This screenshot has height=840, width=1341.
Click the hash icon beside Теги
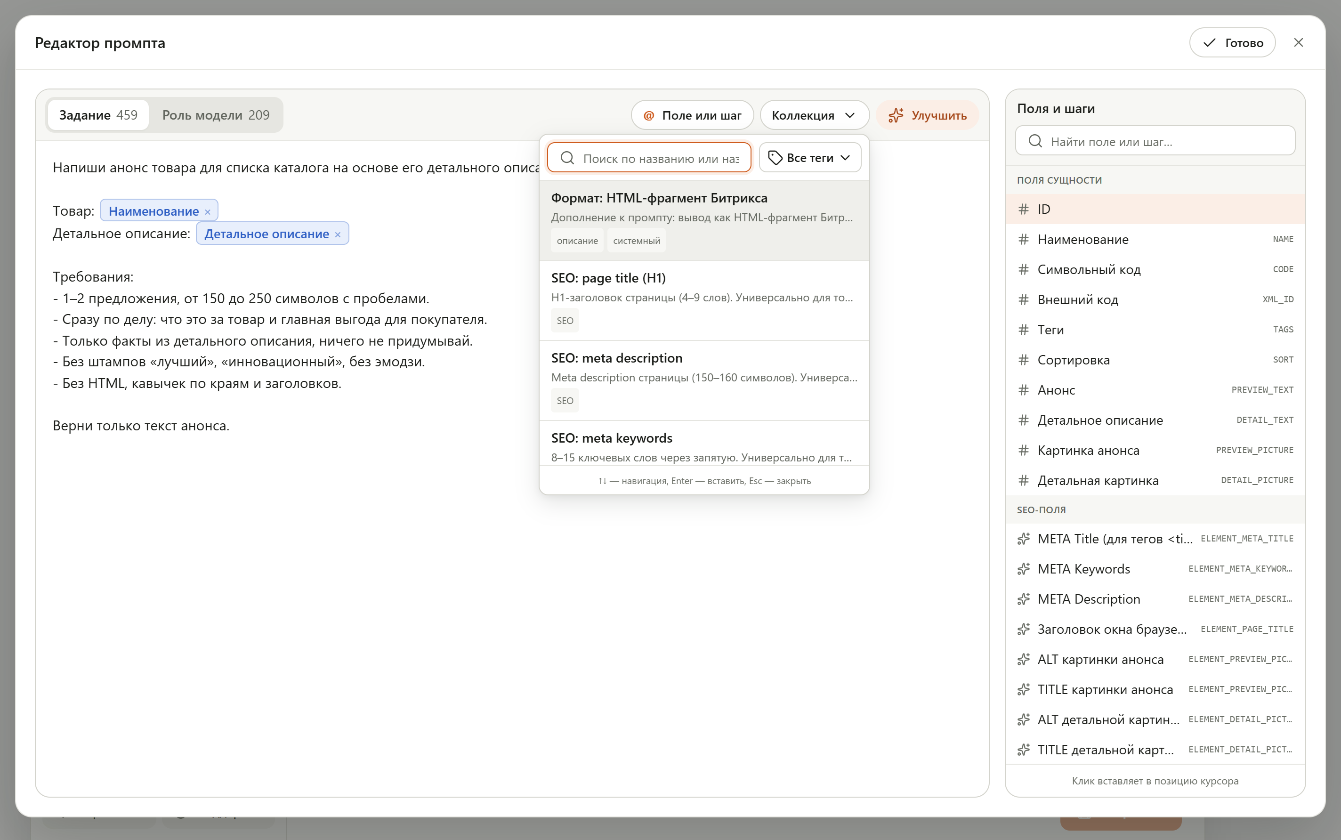(1023, 330)
